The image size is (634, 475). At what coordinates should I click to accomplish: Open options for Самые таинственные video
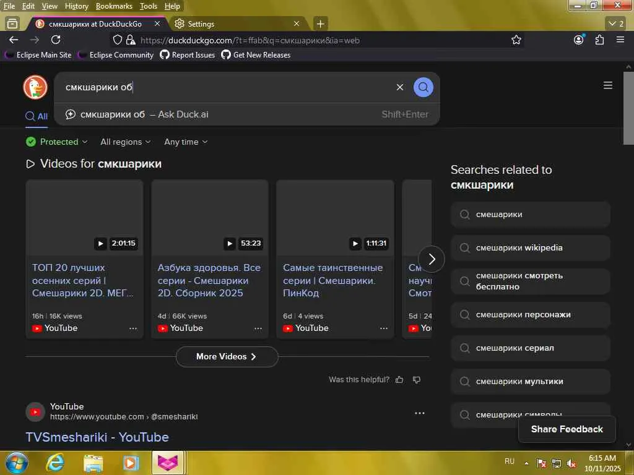(384, 328)
